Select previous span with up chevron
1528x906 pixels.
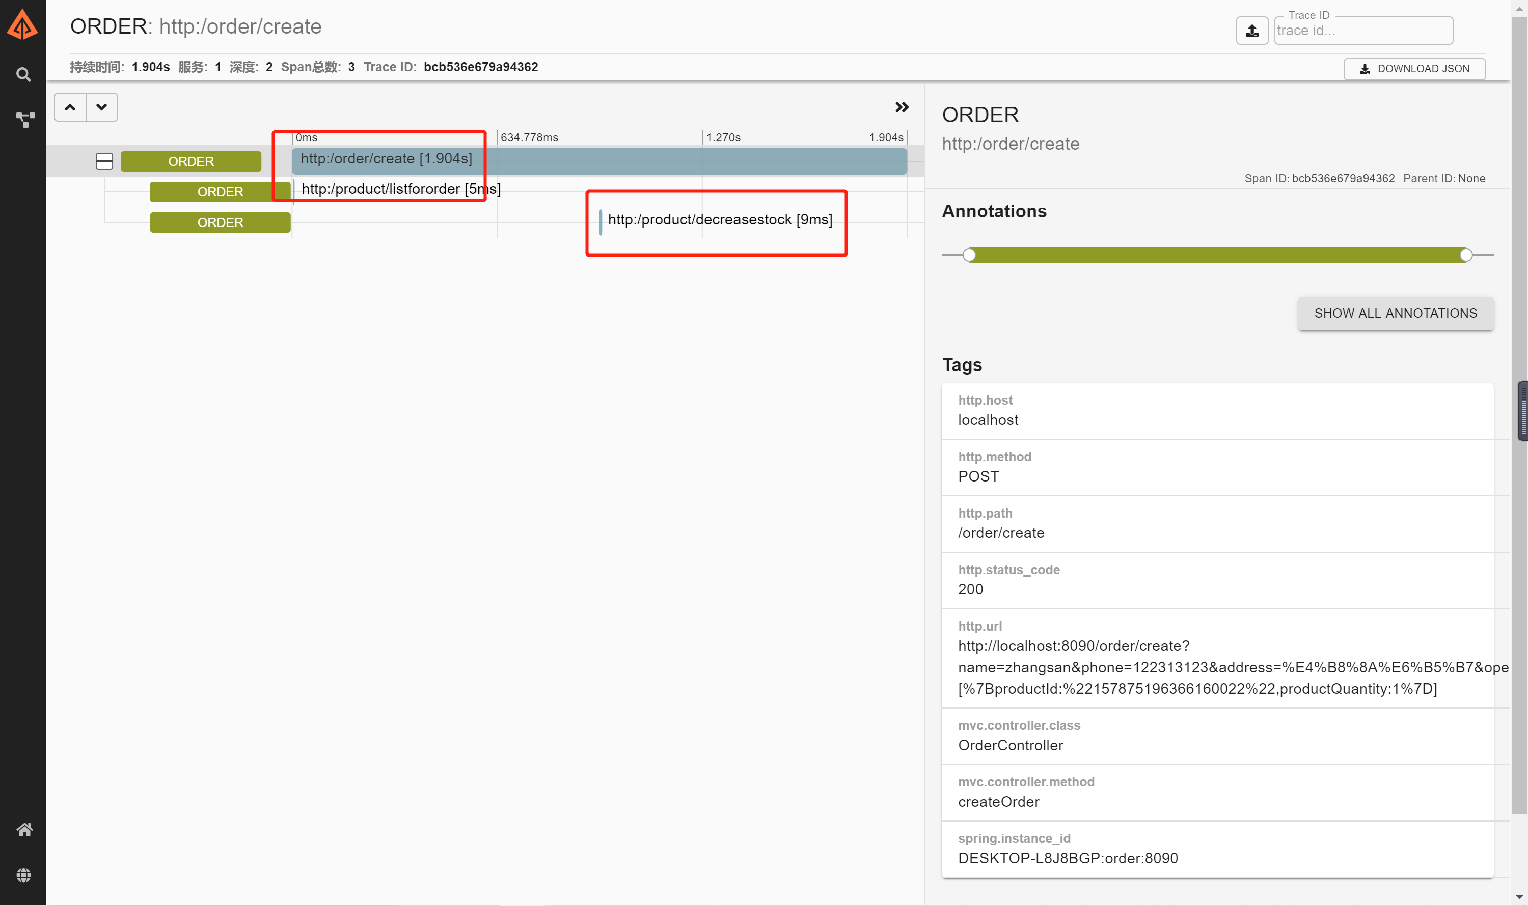[70, 107]
